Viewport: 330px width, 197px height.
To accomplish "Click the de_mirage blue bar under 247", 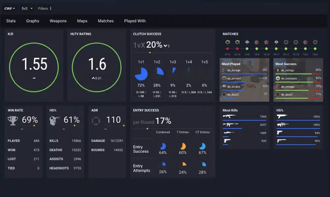I will [245, 74].
